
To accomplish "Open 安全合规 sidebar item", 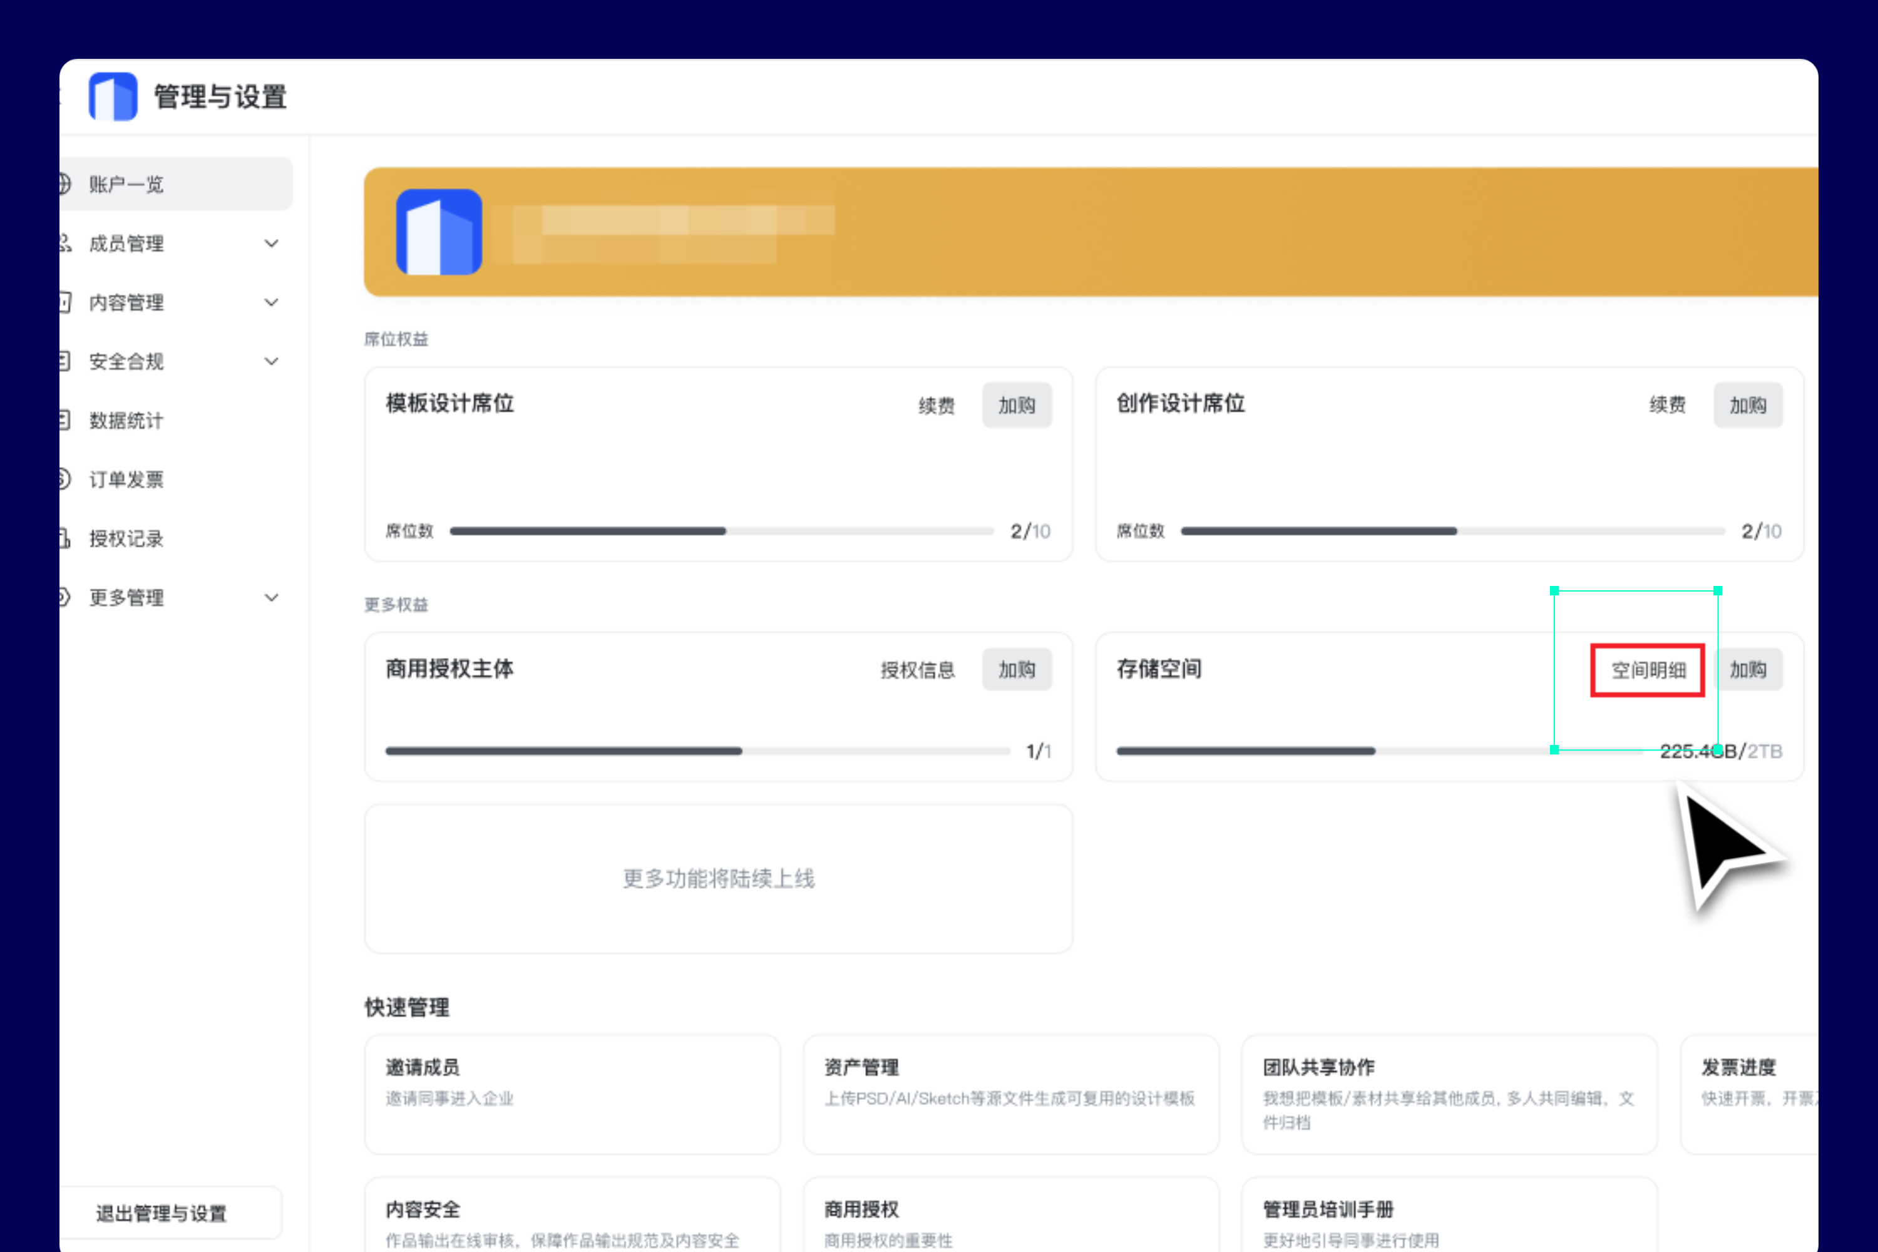I will coord(126,362).
